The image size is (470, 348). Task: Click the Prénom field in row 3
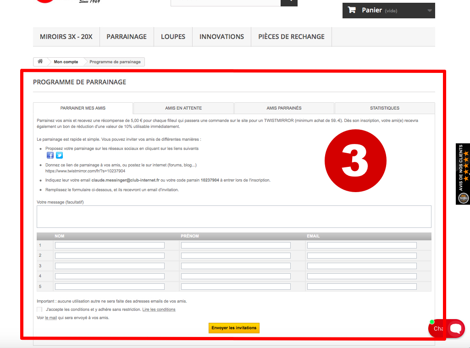[x=236, y=266]
